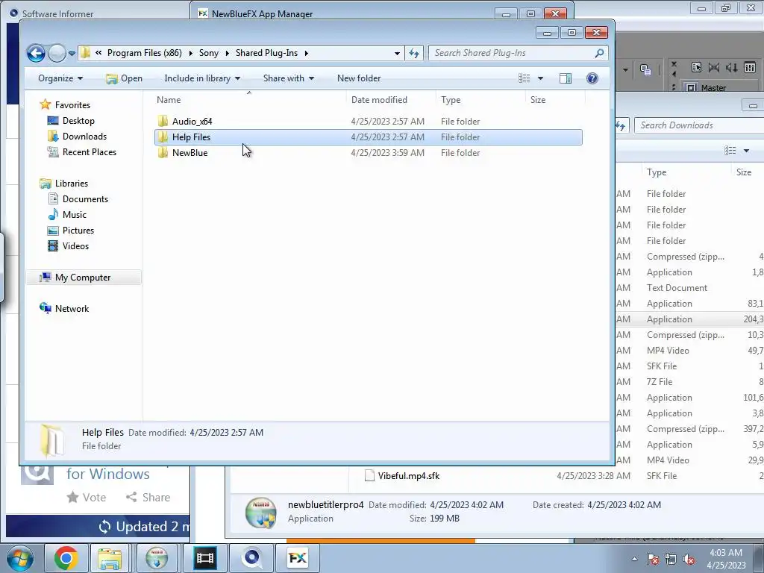Open Software Informer taskbar icon
764x573 pixels.
tap(251, 558)
